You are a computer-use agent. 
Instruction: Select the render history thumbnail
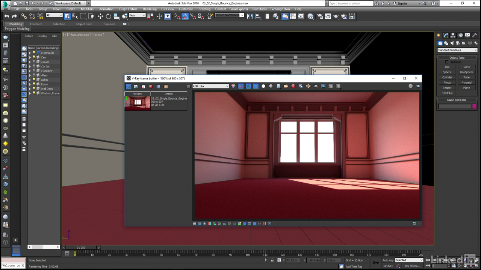click(x=138, y=103)
